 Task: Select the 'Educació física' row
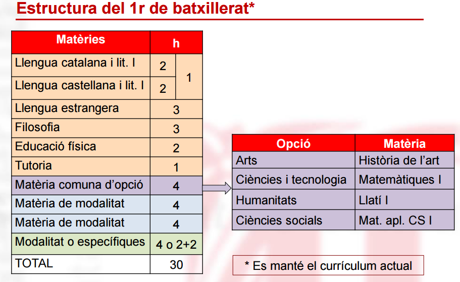pos(56,147)
